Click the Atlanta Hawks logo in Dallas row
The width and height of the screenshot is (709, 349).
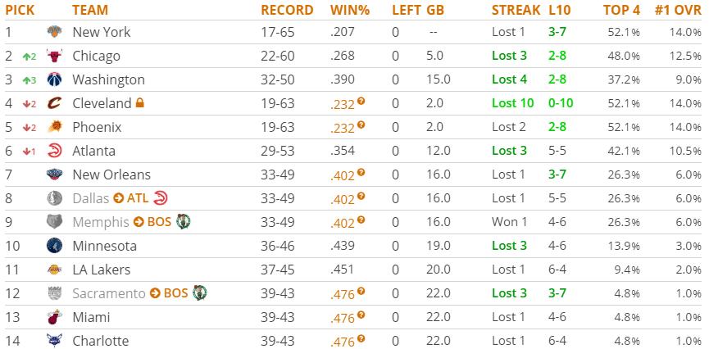point(161,198)
